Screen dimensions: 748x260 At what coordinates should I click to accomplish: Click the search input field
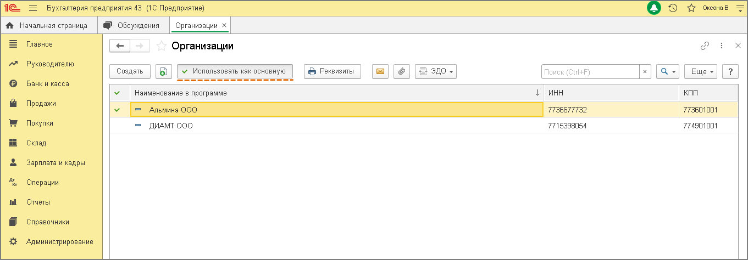click(x=590, y=71)
